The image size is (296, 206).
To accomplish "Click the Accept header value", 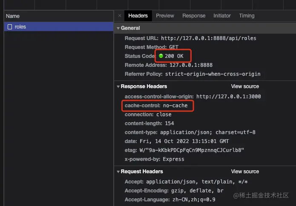I will (197, 182).
